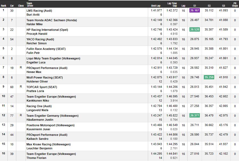This screenshot has width=239, height=161.
Task: Click gap value 0.020
Action: tap(174, 129)
